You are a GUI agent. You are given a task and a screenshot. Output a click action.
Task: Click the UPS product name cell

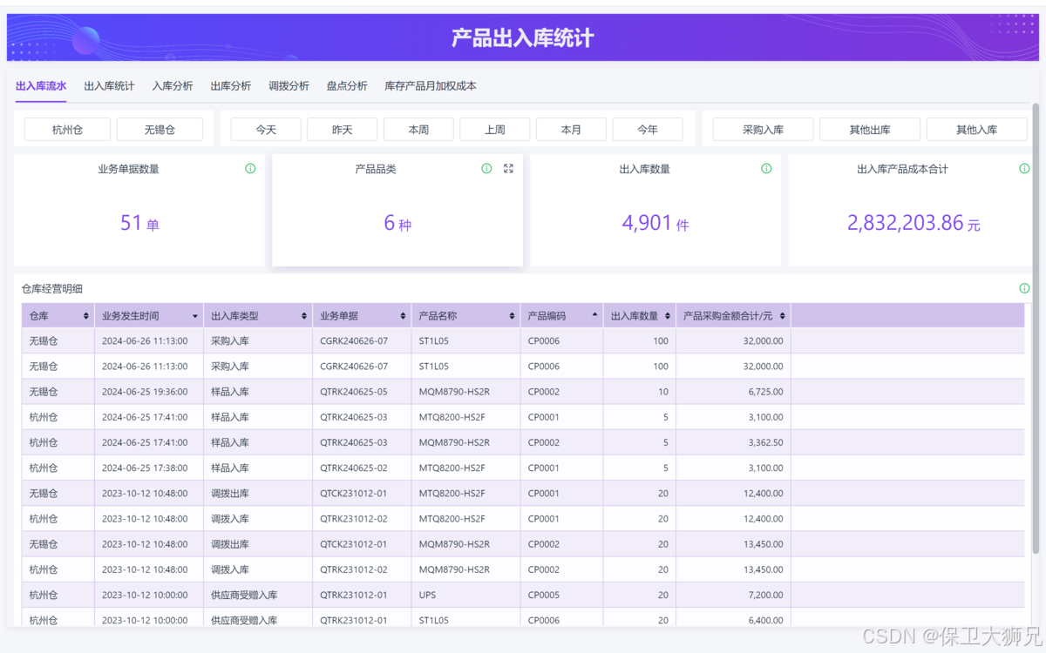click(x=427, y=595)
